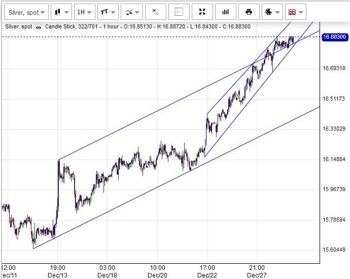350x279 pixels.
Task: Open the indicators dropdown
Action: 132,12
